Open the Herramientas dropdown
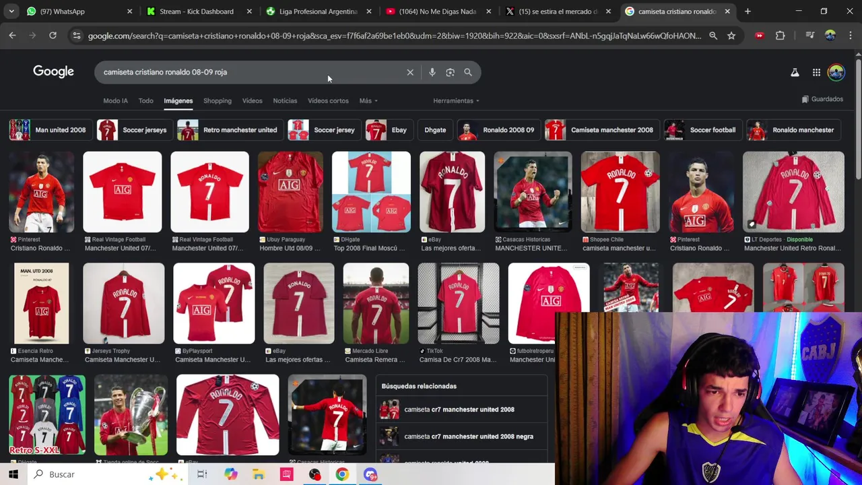 tap(456, 101)
